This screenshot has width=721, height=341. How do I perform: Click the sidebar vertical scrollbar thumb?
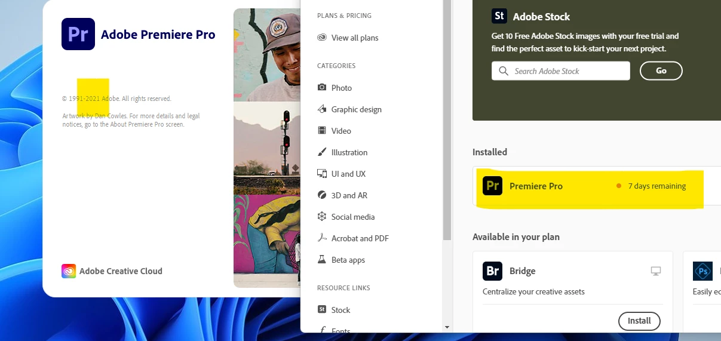[447, 119]
